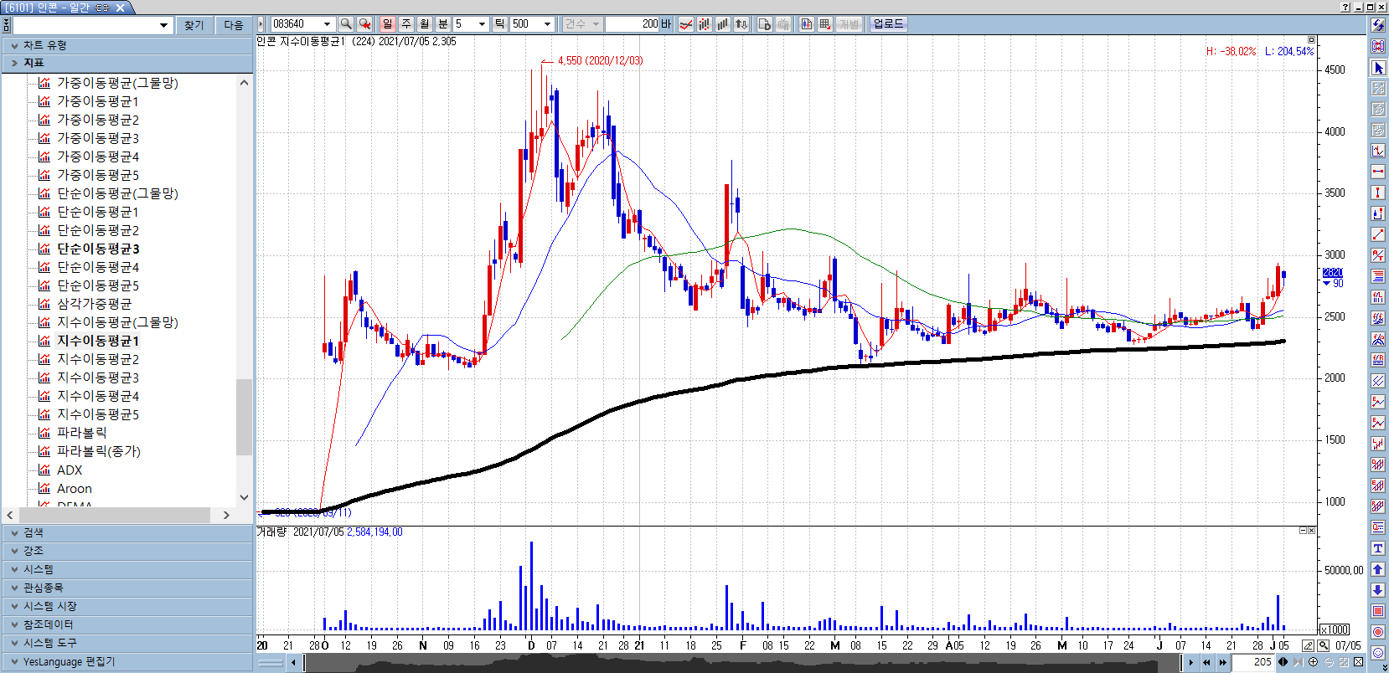Select the arrow pointer tool

[1378, 68]
